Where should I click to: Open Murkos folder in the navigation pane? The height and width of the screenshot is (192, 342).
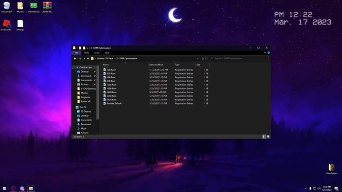(82, 93)
